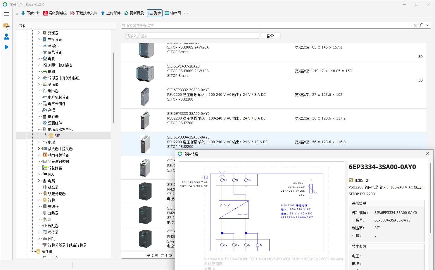The width and height of the screenshot is (435, 270).
Task: Click 上传部件 upload toolbar button
Action: coord(111,13)
